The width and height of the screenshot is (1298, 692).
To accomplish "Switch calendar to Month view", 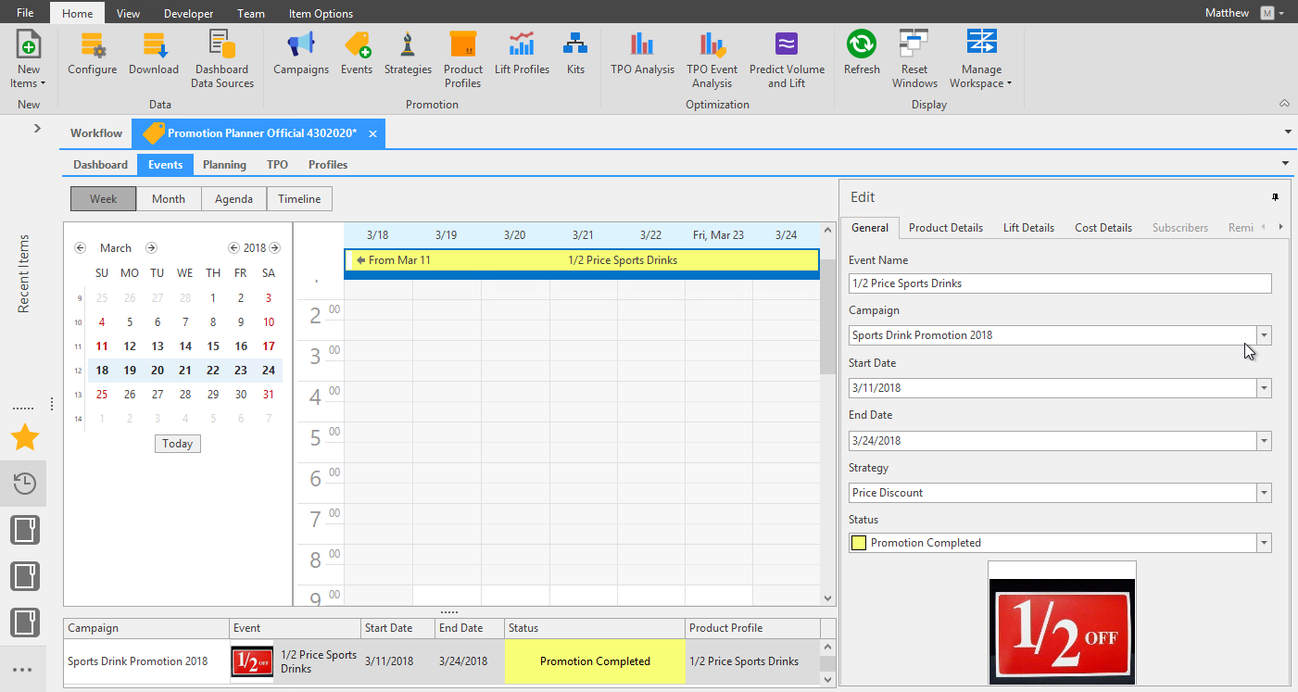I will click(169, 199).
